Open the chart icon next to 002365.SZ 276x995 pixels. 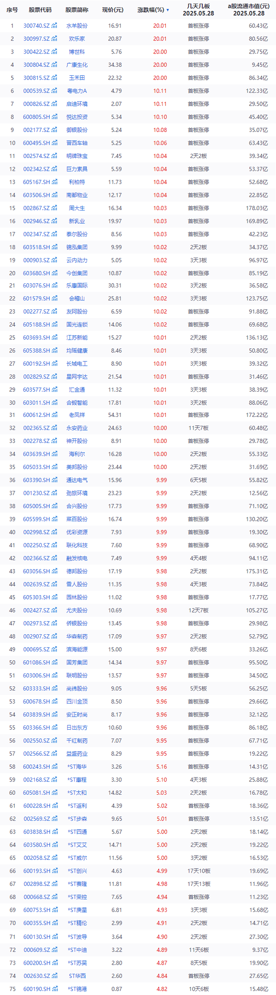(54, 428)
